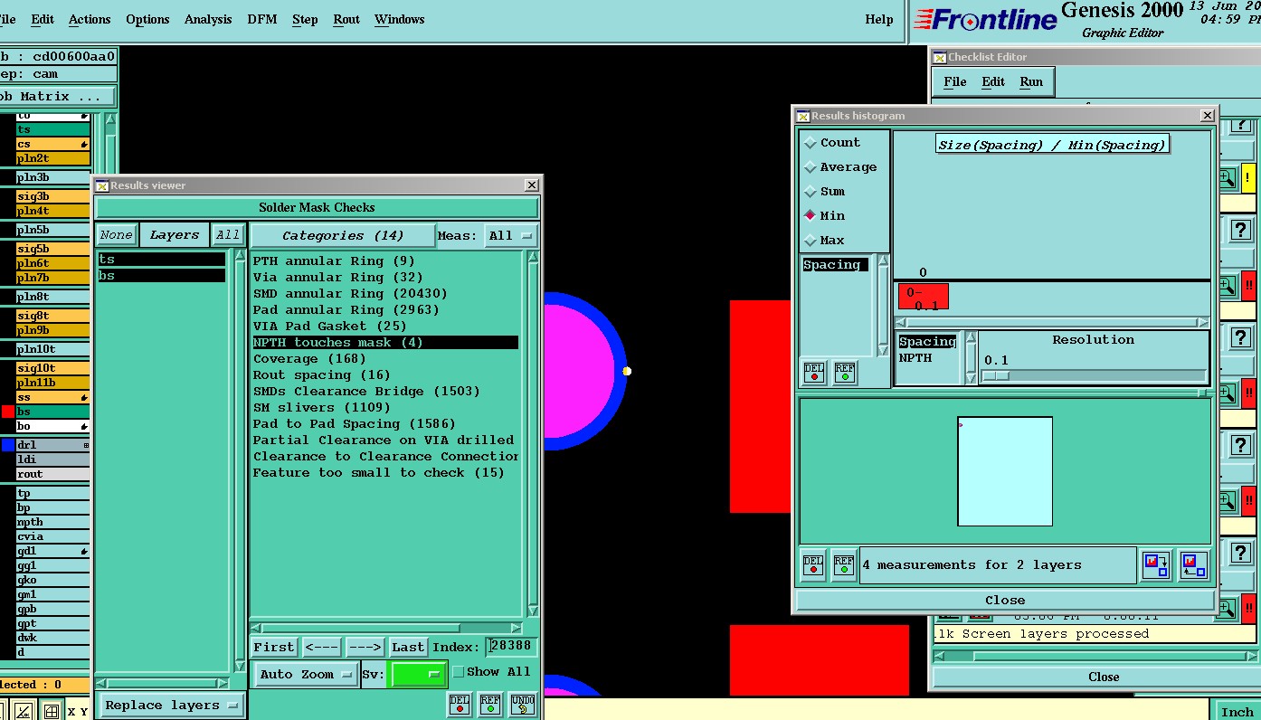Open the Auto Zoom dropdown

tap(305, 675)
